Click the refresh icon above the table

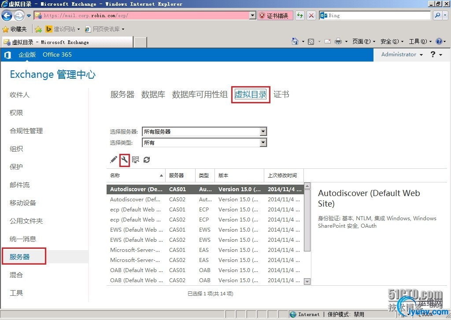pos(147,160)
